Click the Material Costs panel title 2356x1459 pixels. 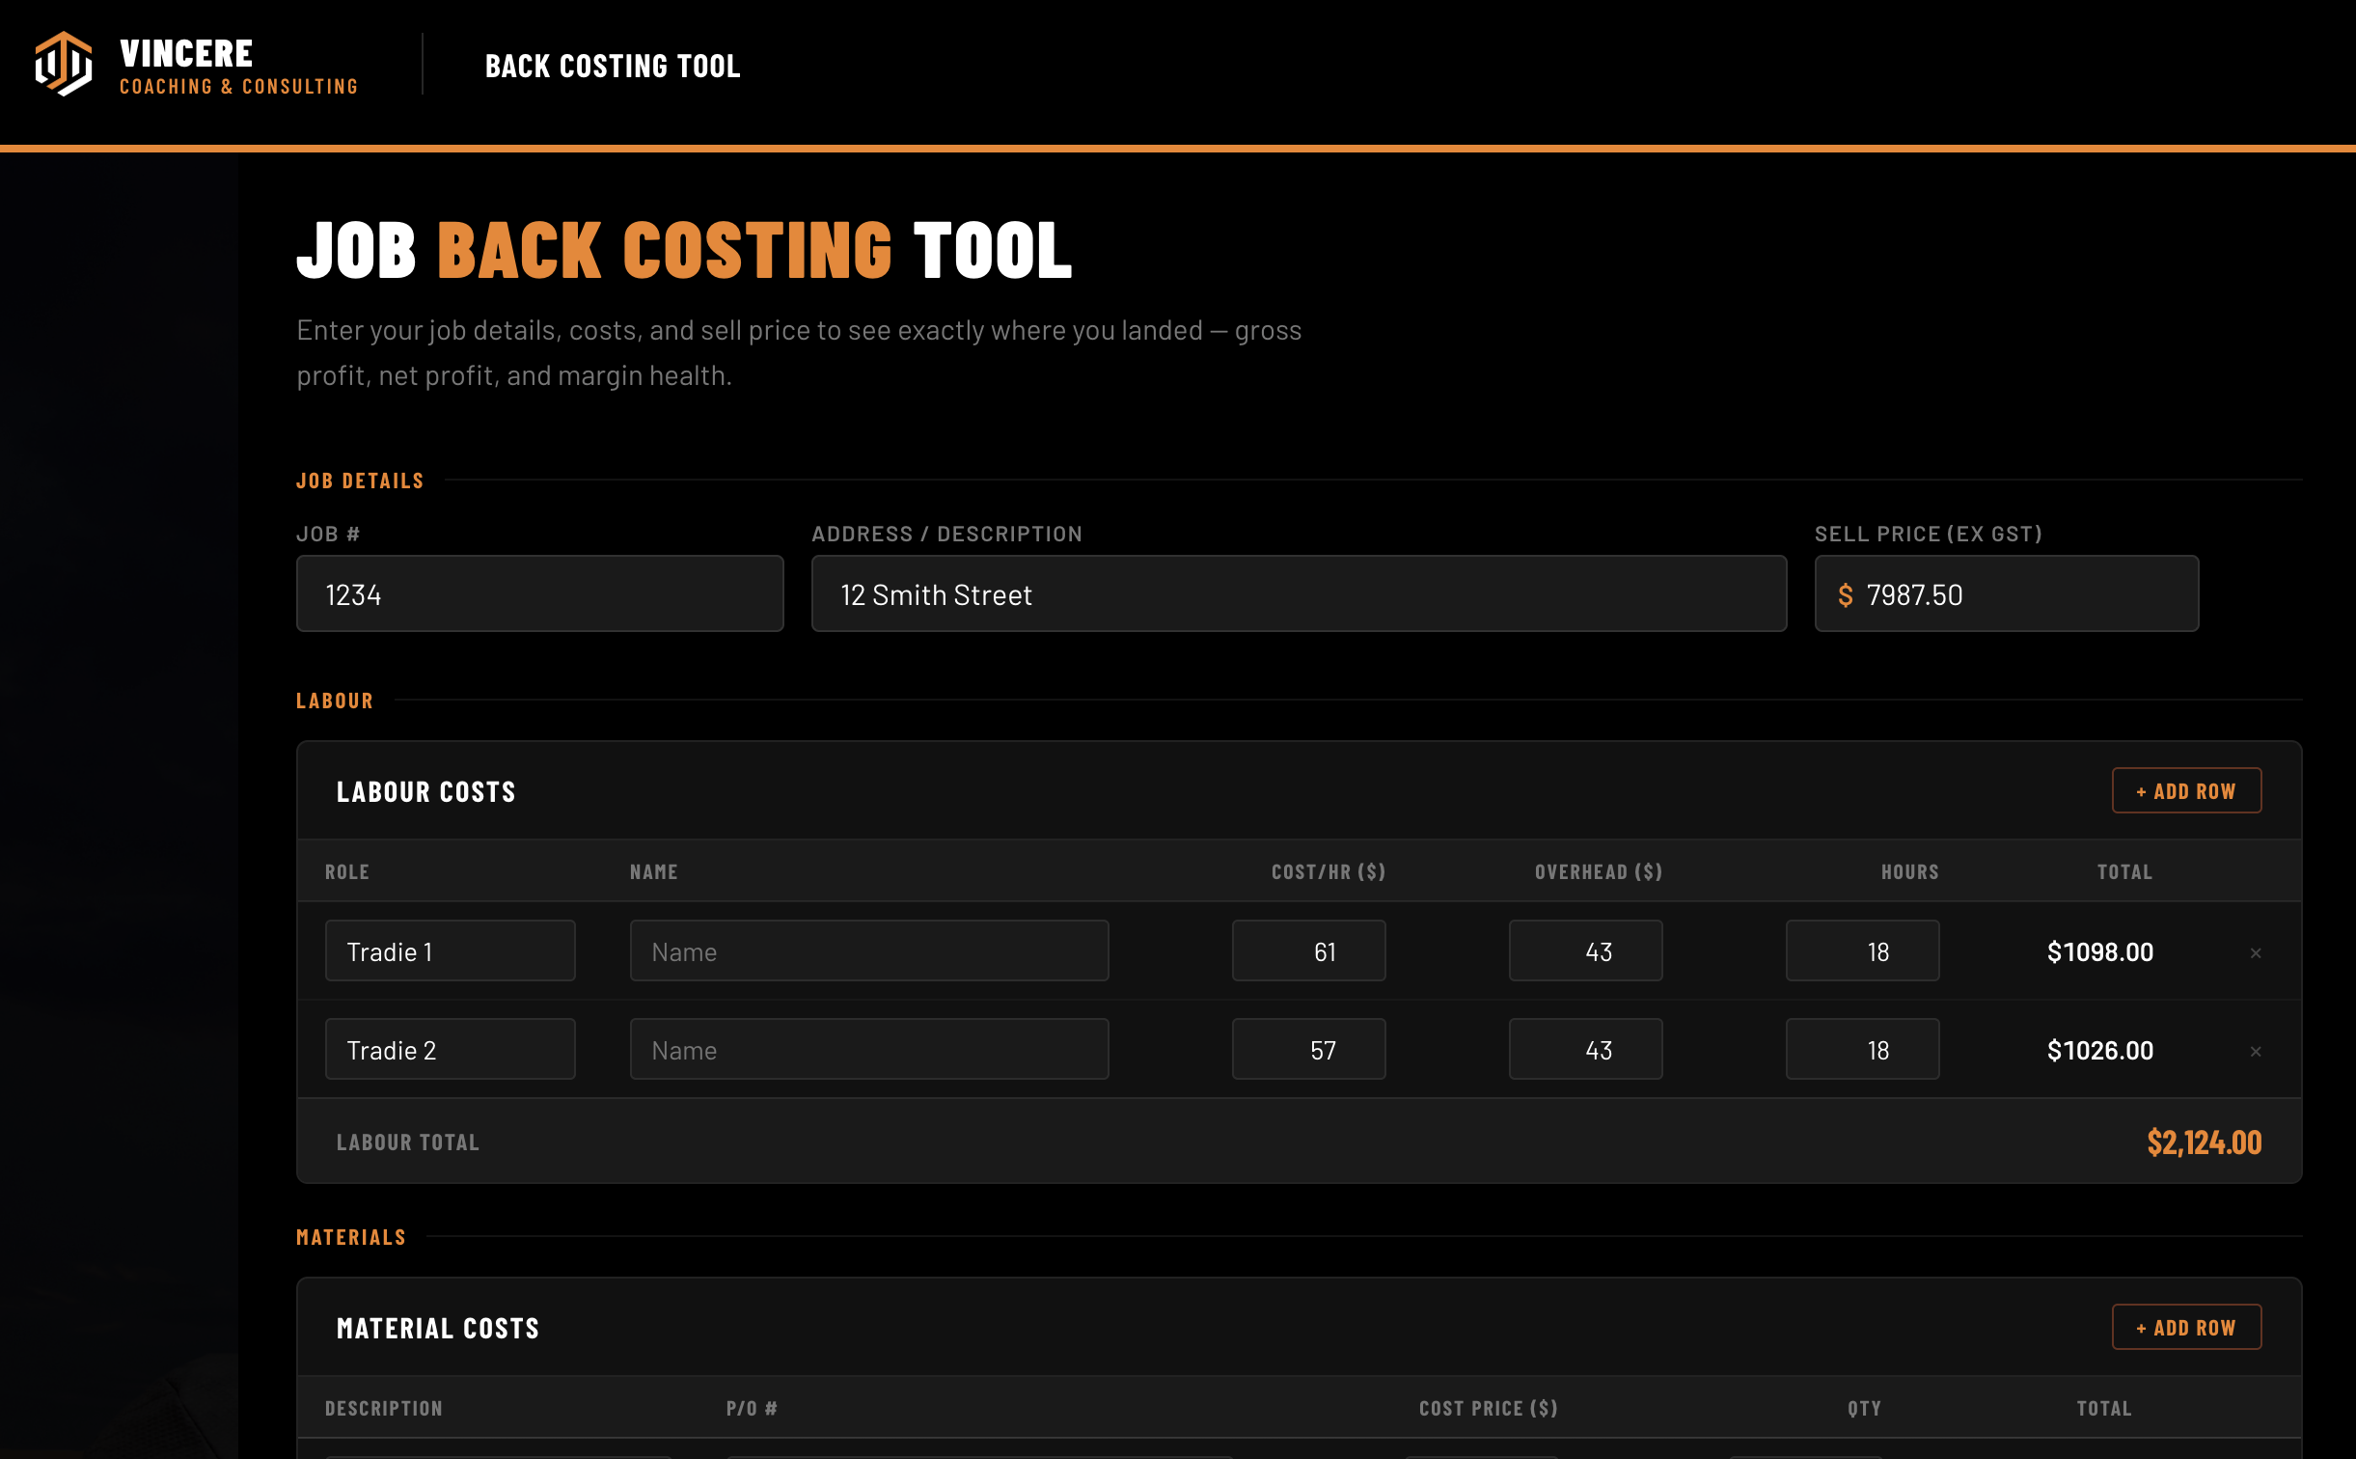(x=438, y=1329)
